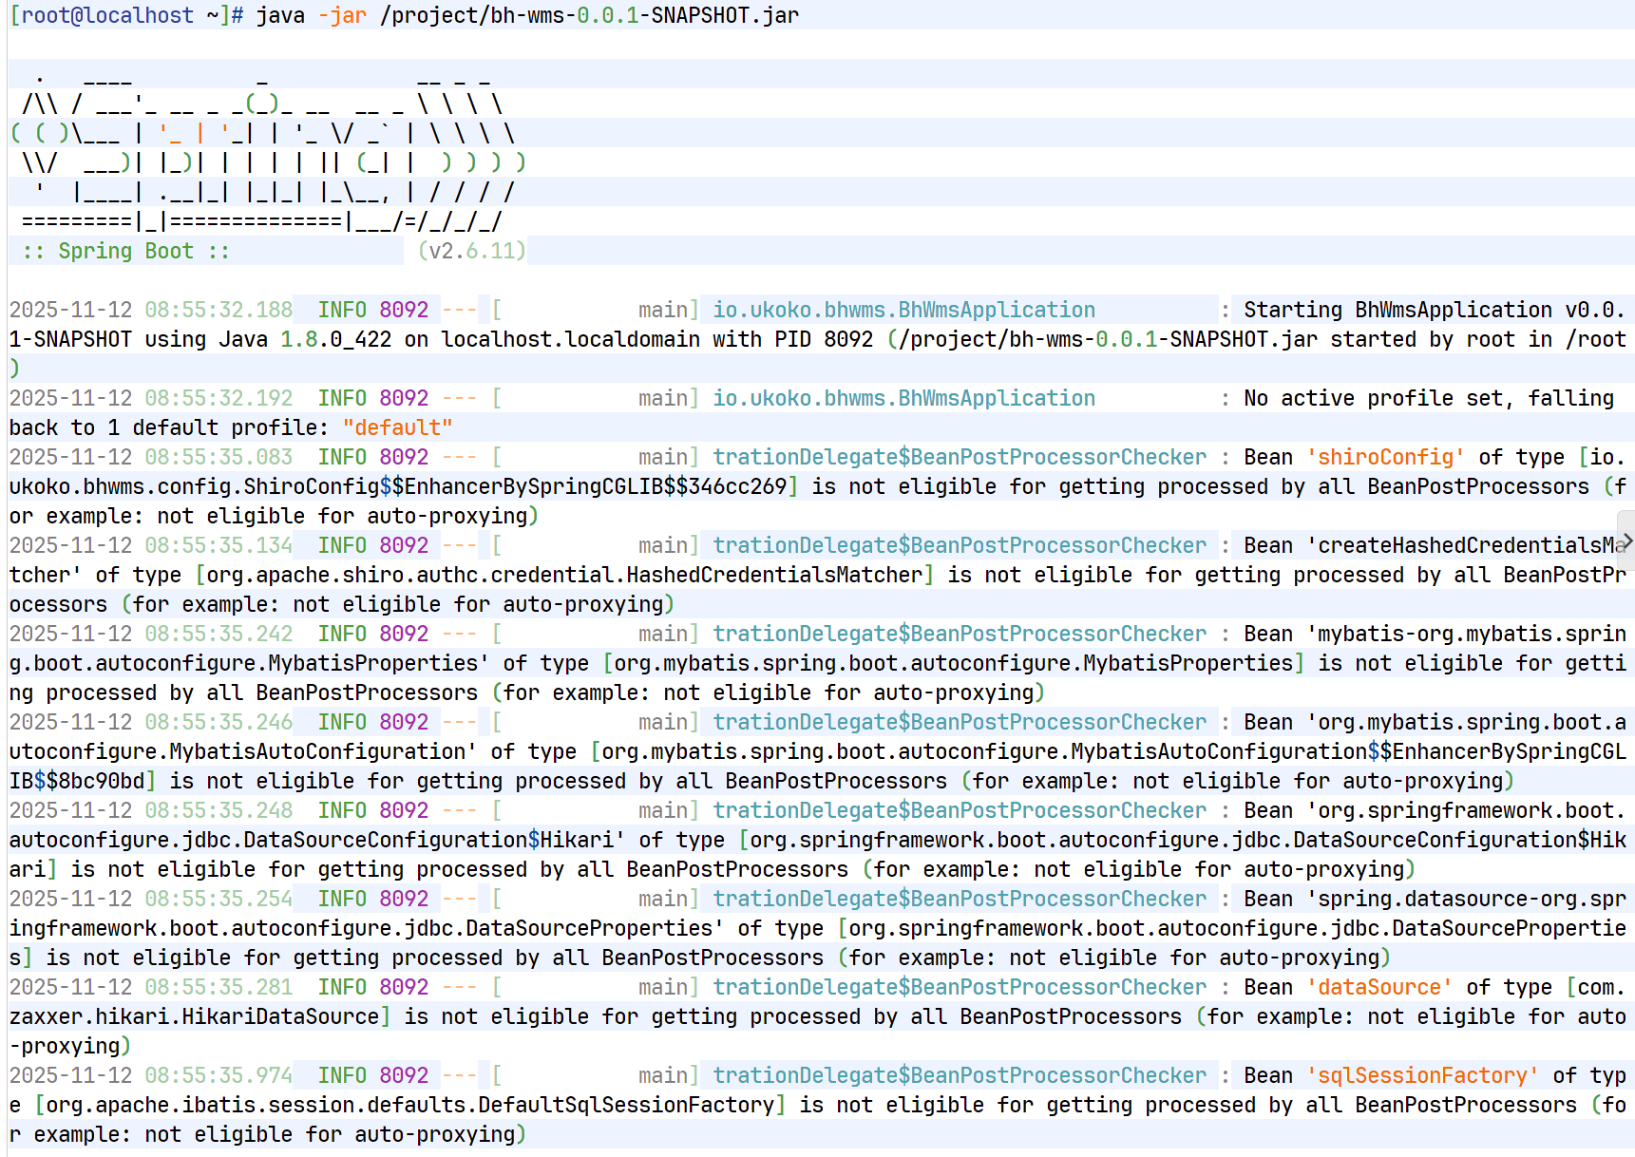This screenshot has height=1157, width=1635.
Task: Click first io.ukoko.bhwms.BhWmsApplication logger name
Action: coord(903,310)
